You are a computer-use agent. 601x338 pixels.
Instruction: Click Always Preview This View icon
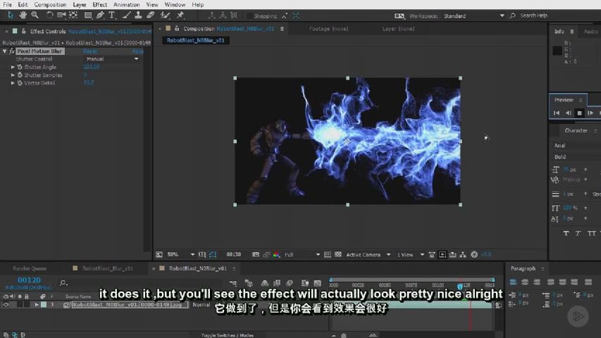[159, 254]
